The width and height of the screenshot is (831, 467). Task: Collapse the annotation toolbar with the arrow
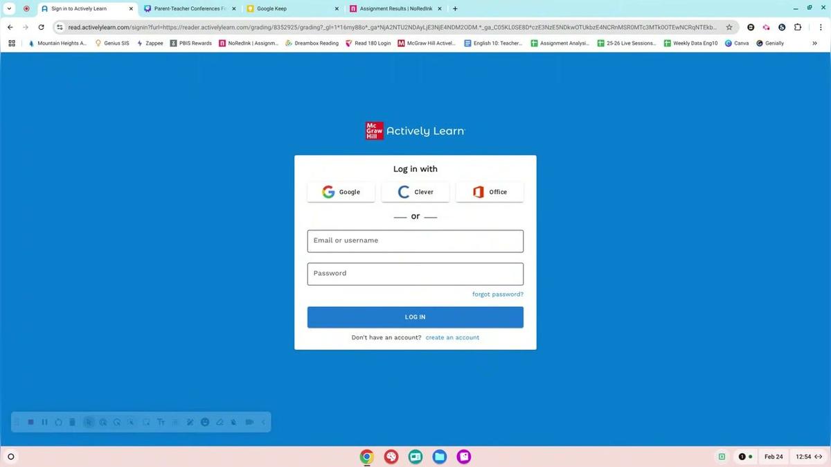click(263, 422)
